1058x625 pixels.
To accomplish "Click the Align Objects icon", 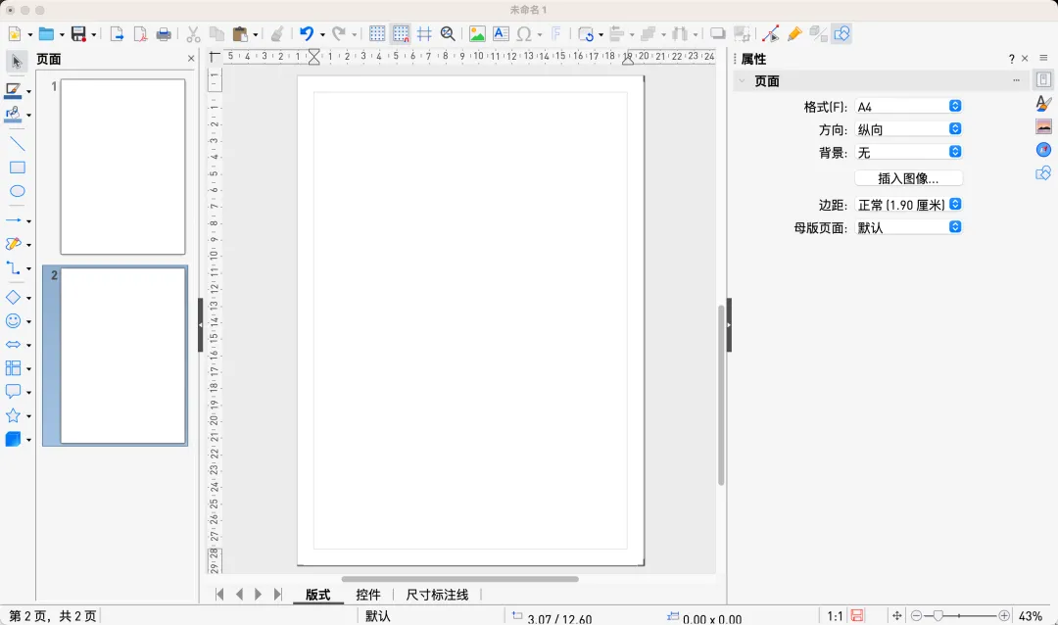I will pos(617,33).
